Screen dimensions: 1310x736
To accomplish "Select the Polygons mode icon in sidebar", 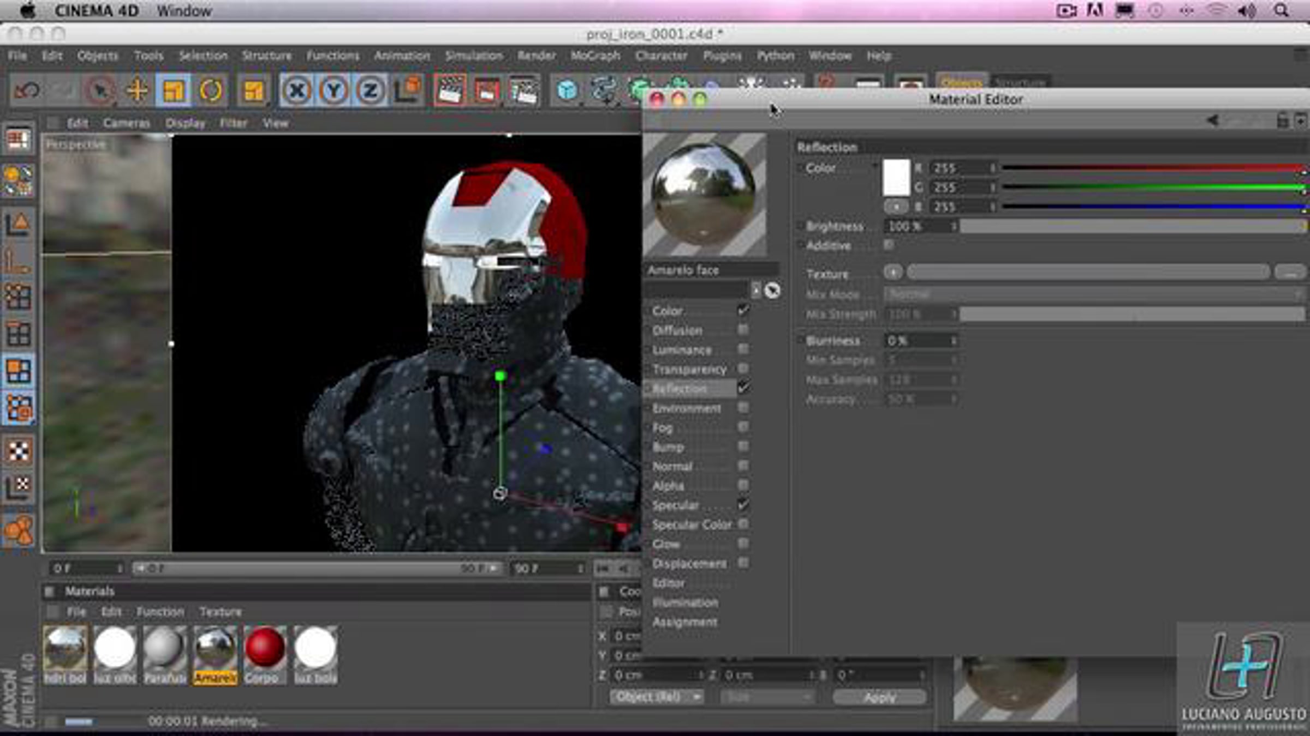I will tap(19, 371).
